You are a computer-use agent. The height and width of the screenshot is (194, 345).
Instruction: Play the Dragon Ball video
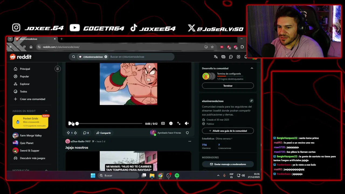70,123
